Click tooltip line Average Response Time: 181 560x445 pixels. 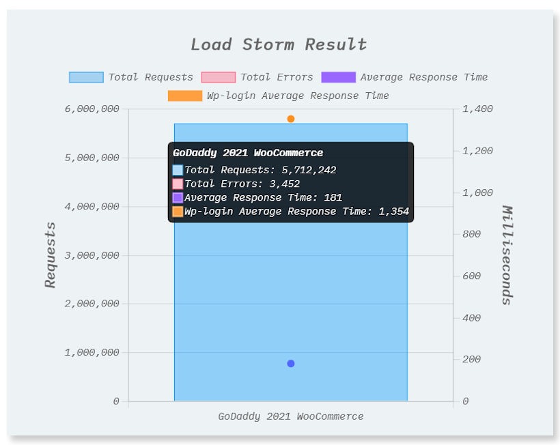[263, 198]
